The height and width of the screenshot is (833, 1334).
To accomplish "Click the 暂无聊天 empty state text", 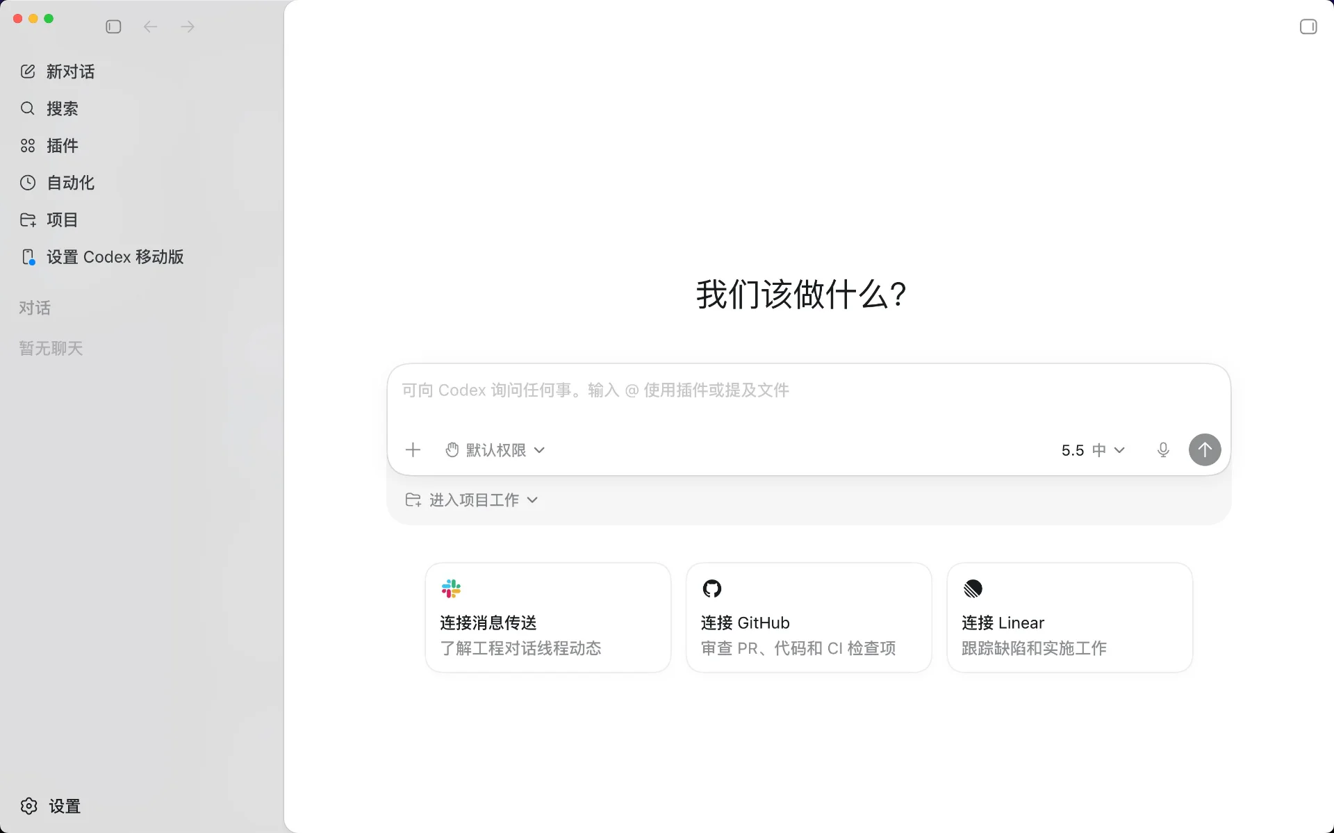I will point(51,348).
